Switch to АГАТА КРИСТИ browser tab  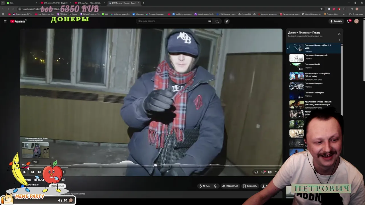coord(56,3)
